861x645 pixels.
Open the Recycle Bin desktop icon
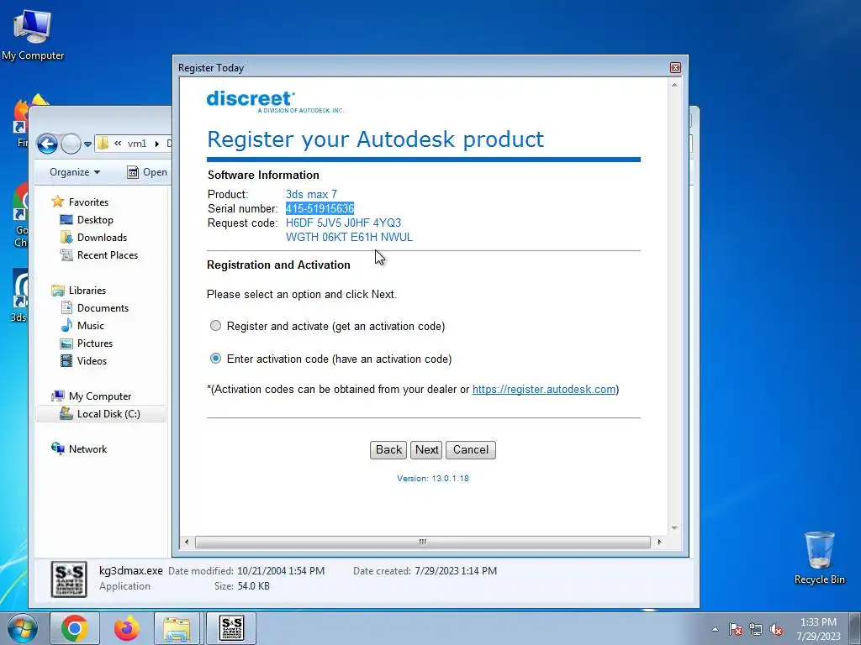click(819, 558)
